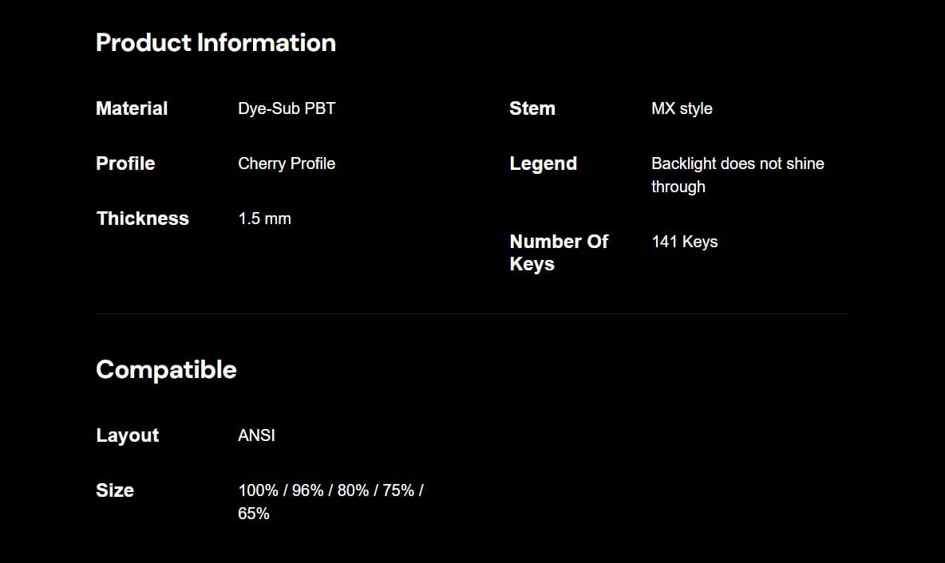Click the ANSI layout value

point(257,435)
